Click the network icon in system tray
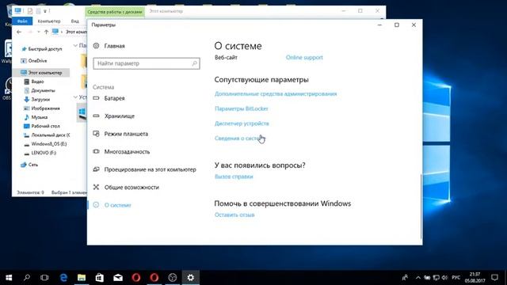 click(x=436, y=278)
